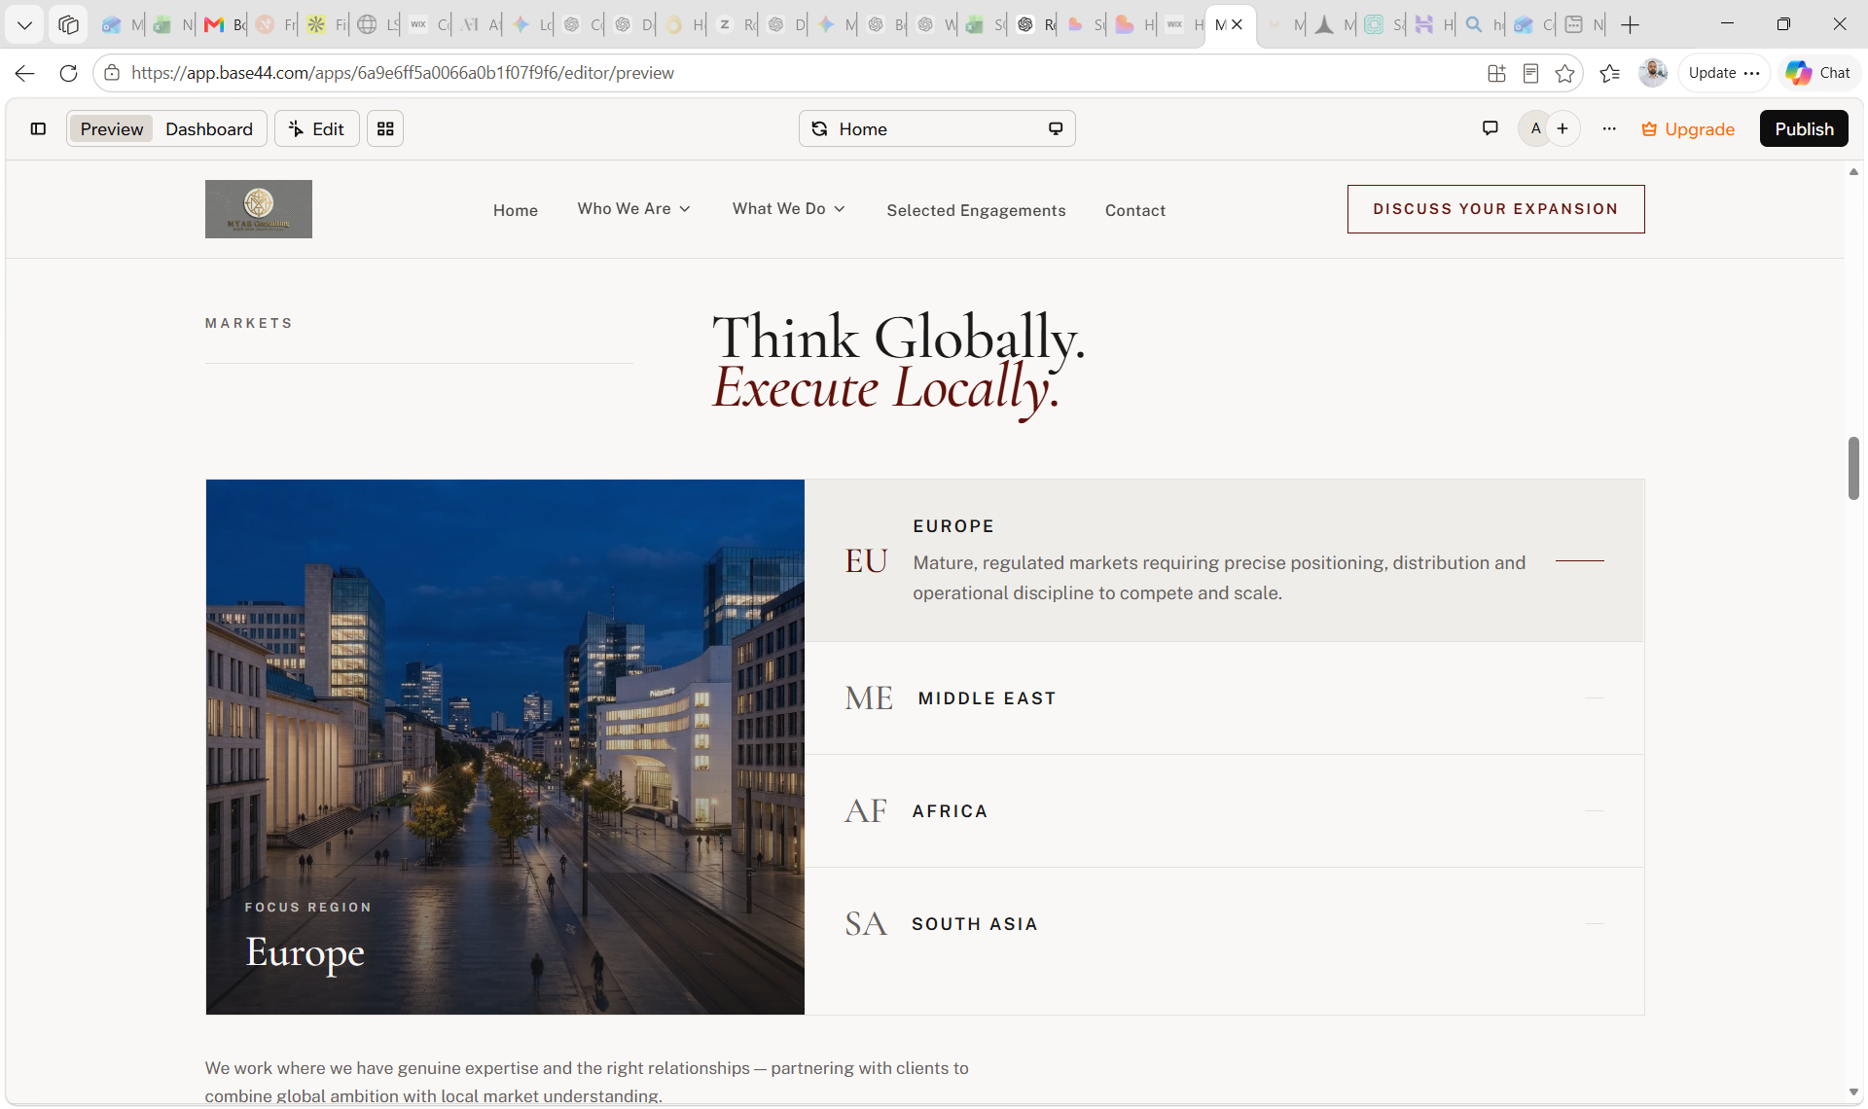Screen dimensions: 1868x1109
Task: Click Discuss Your Expansion button
Action: tap(1495, 209)
